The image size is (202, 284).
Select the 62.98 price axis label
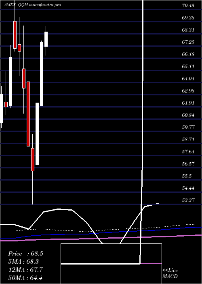coord(188,91)
